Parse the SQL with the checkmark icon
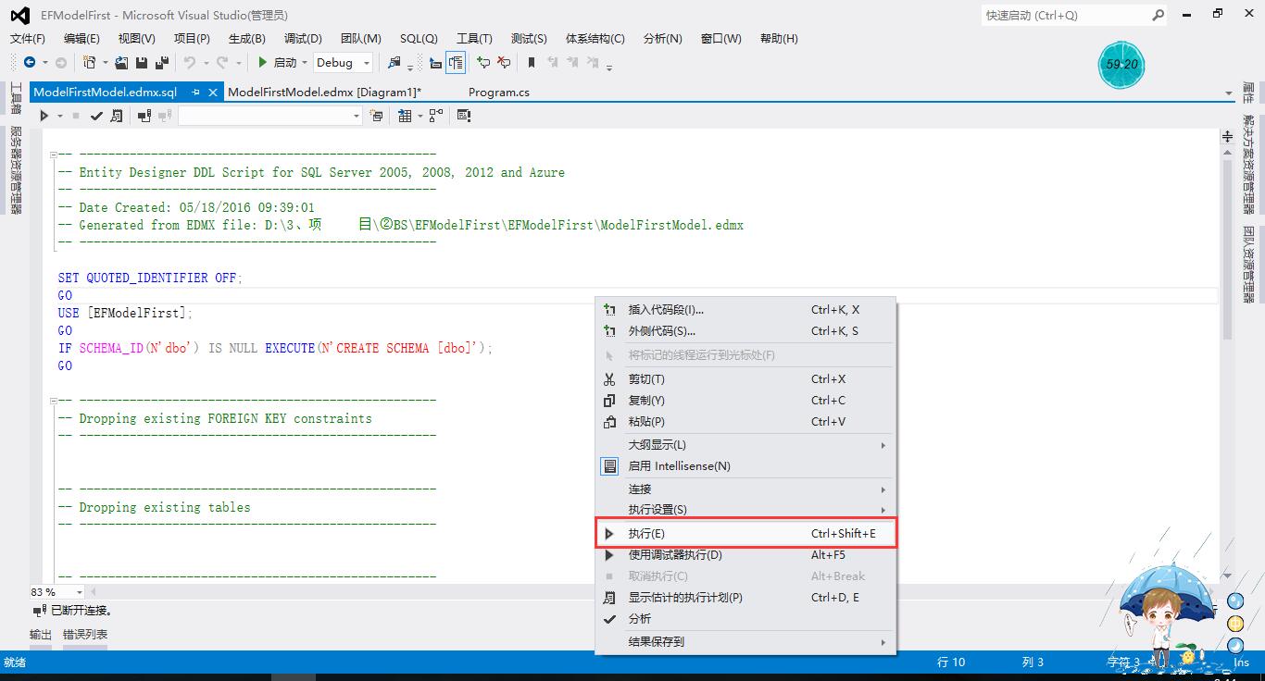 coord(96,116)
